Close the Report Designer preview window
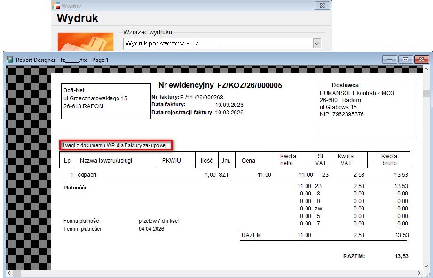Screen dimensions: 433x278 click(421, 60)
